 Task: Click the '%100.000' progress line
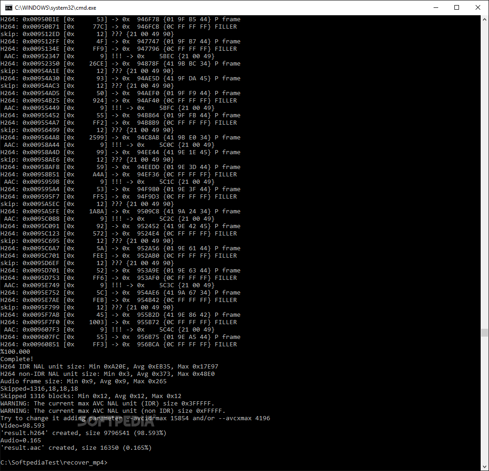pos(15,351)
